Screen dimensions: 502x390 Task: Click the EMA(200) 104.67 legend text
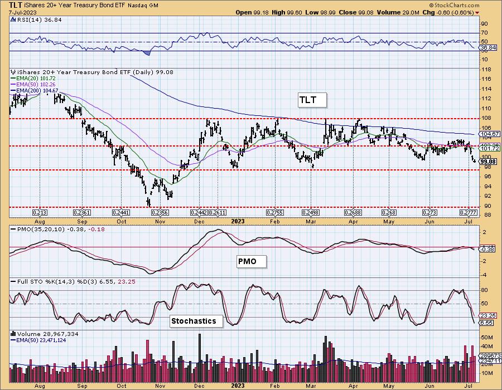pyautogui.click(x=37, y=91)
